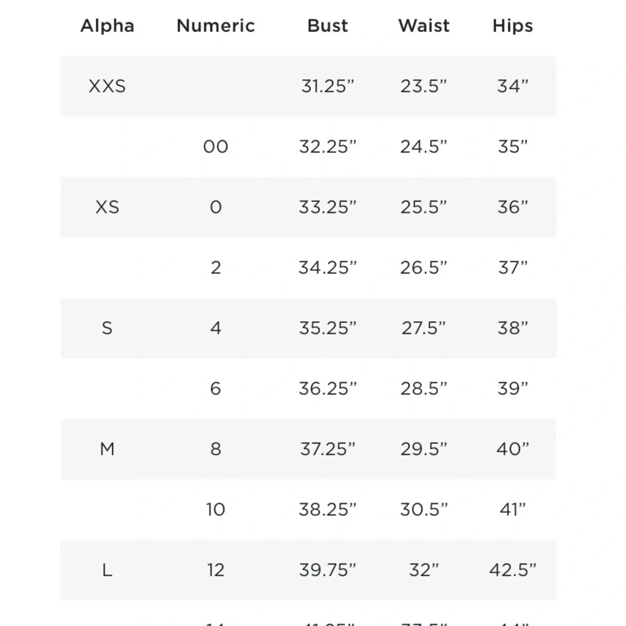The width and height of the screenshot is (626, 626).
Task: Select the 40" hips measurement
Action: [x=513, y=449]
